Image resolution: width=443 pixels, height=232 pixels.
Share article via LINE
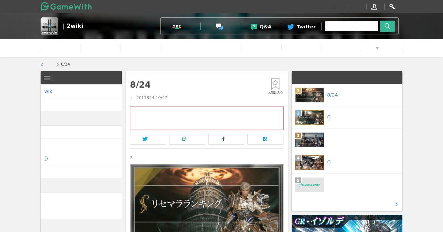187,139
